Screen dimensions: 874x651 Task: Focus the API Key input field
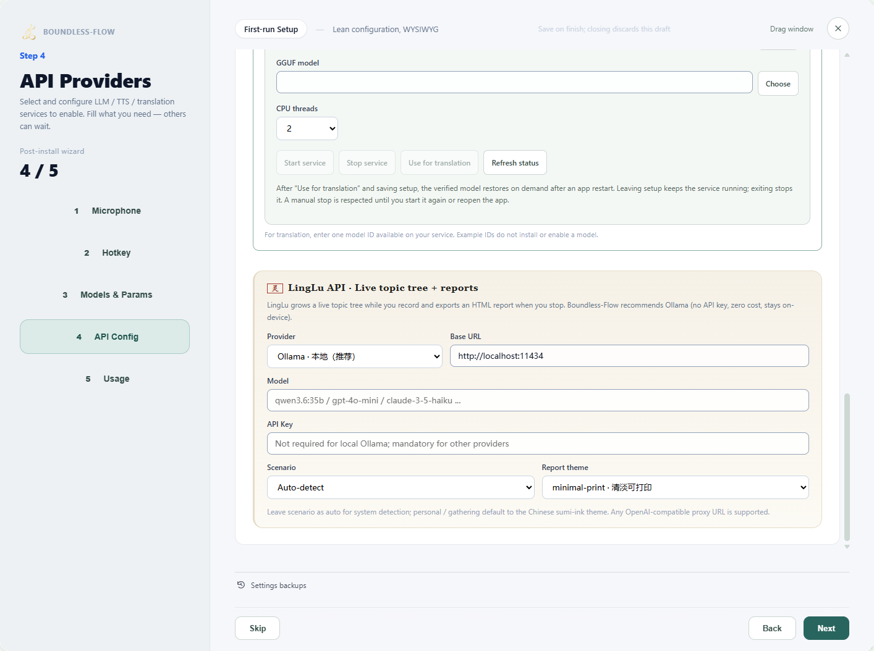pyautogui.click(x=538, y=443)
